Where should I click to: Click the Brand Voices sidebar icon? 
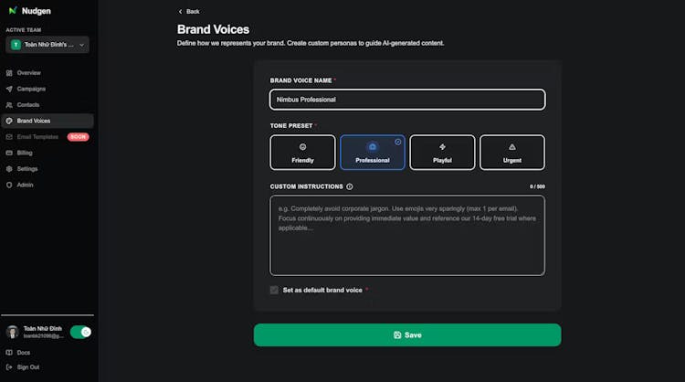click(x=9, y=121)
